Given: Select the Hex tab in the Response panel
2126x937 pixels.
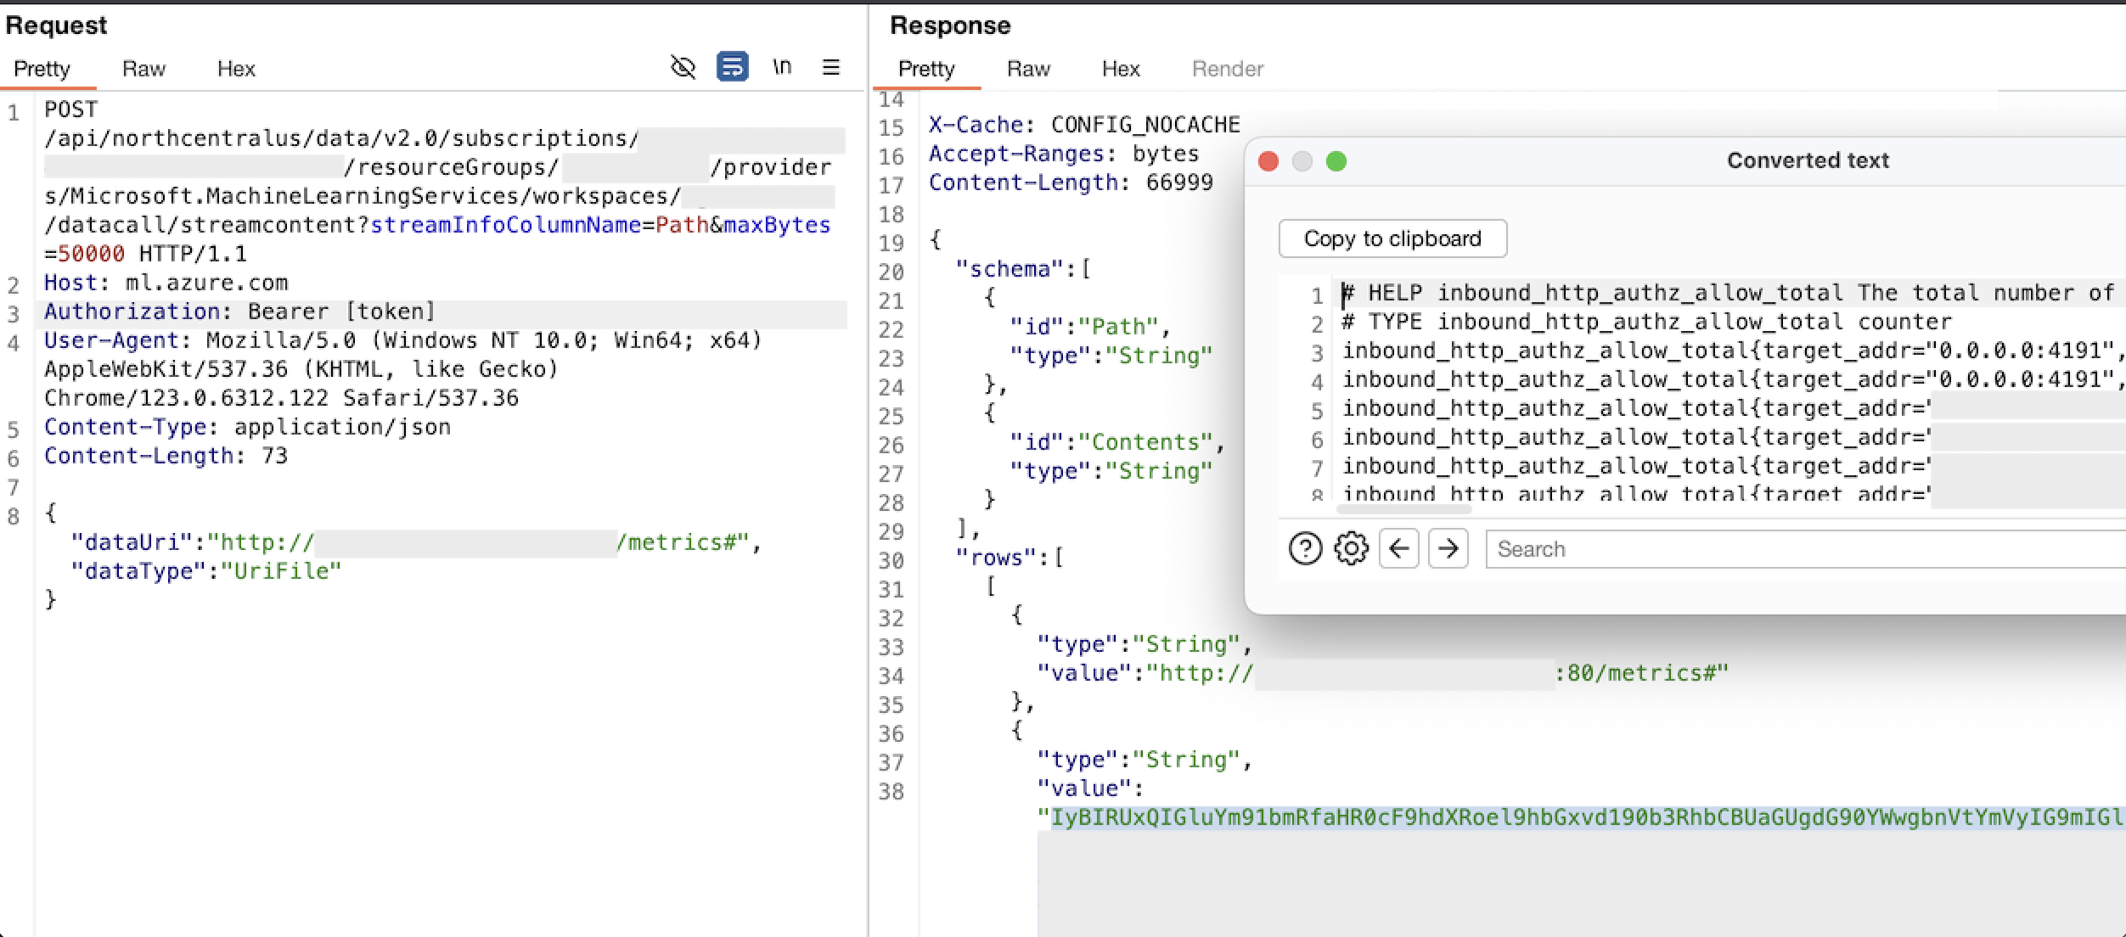Looking at the screenshot, I should point(1121,69).
